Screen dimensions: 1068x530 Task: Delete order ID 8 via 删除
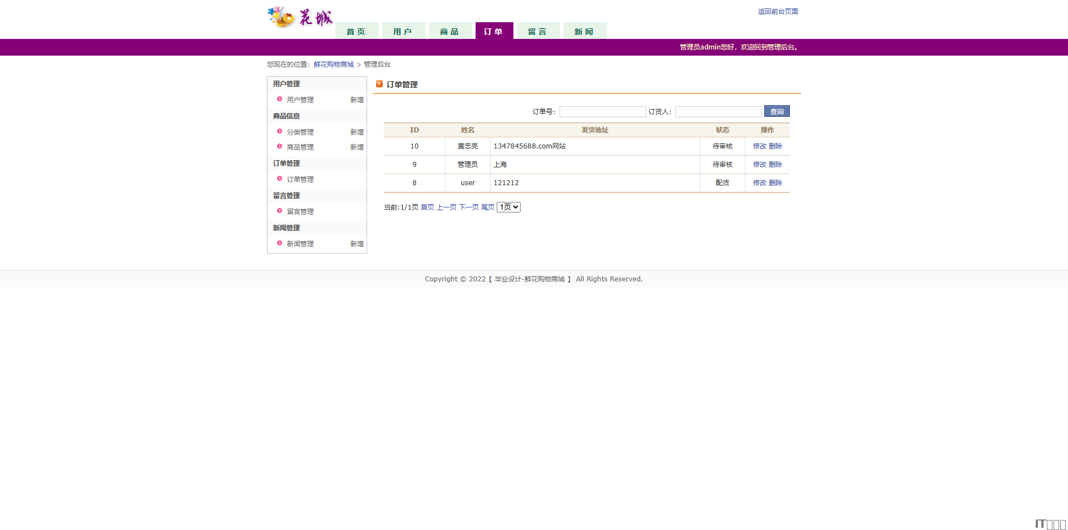[x=775, y=183]
